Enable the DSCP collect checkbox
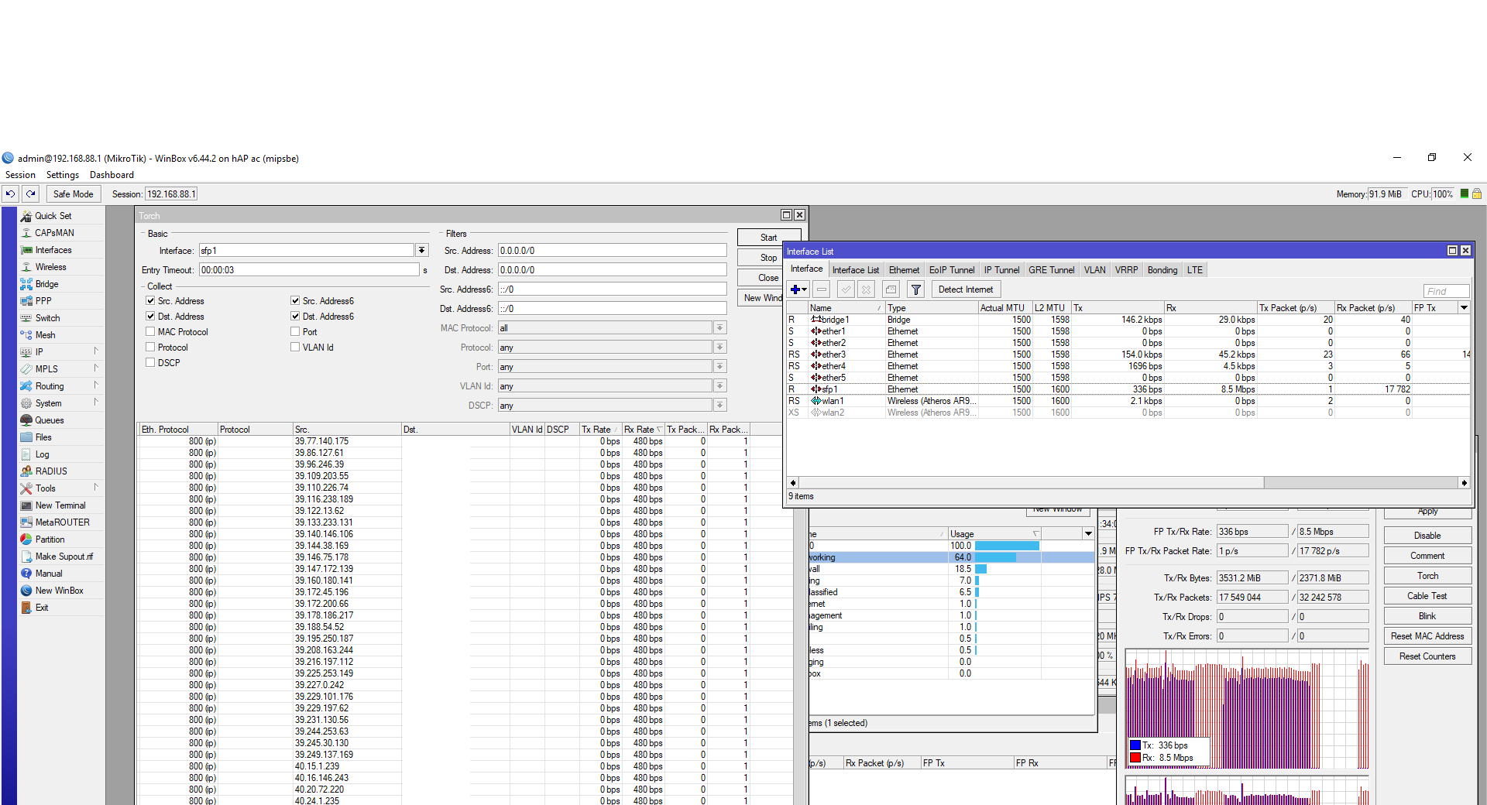This screenshot has height=805, width=1487. coord(150,362)
